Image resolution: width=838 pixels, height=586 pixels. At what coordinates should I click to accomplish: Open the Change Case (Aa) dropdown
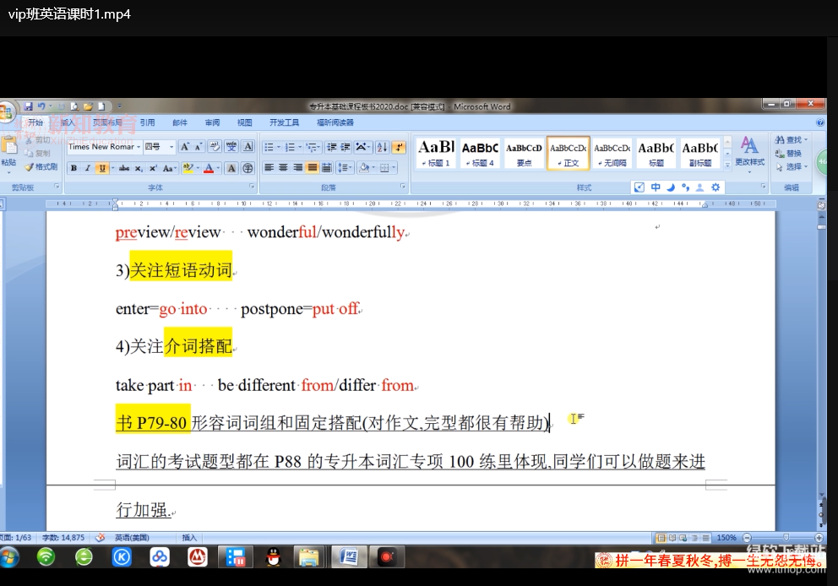tap(169, 168)
